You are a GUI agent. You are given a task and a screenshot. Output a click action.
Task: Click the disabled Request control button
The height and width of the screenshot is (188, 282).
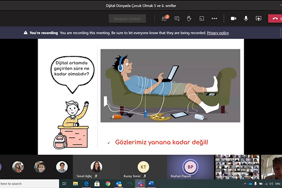127,19
